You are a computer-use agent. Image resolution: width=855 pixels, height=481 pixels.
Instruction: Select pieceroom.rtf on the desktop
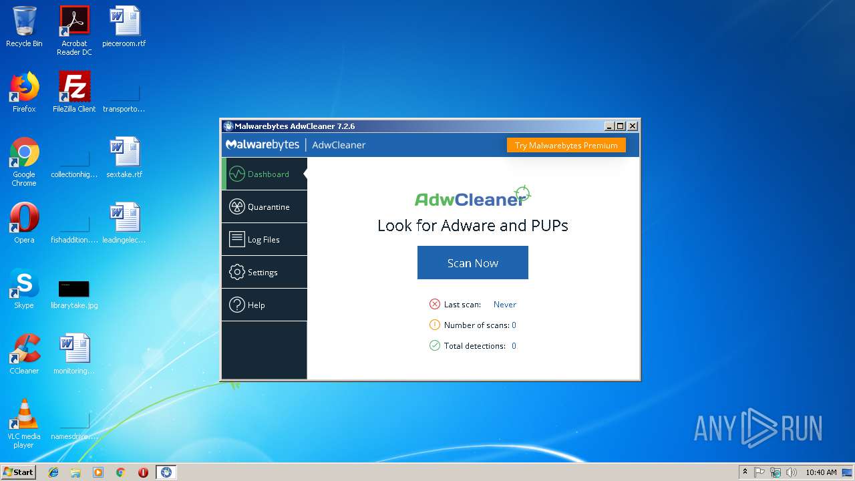pos(124,27)
